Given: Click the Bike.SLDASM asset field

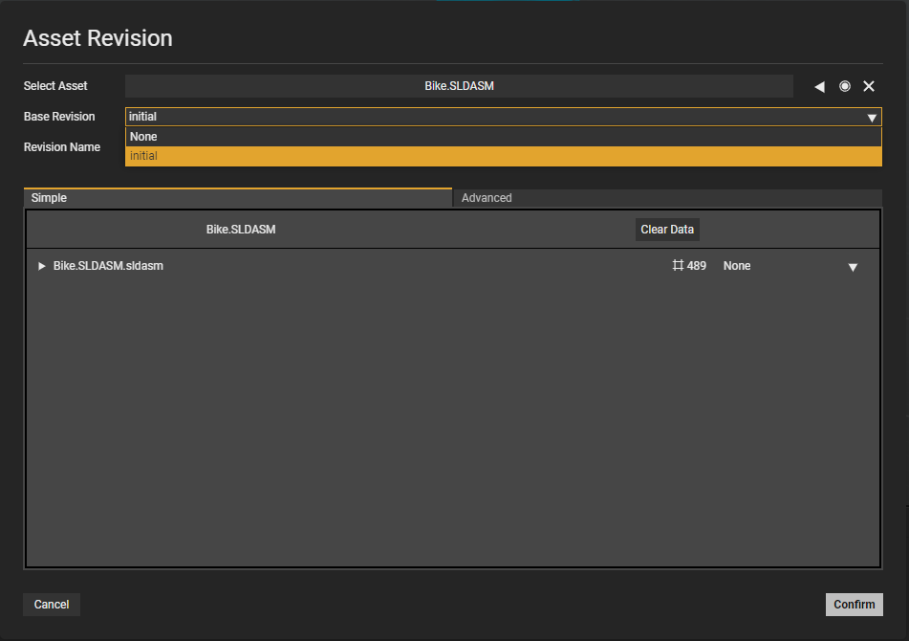Looking at the screenshot, I should click(459, 86).
